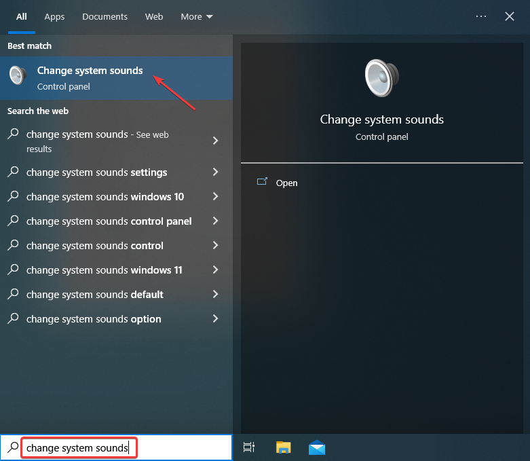Expand chevron for 'change system sounds default'
The height and width of the screenshot is (461, 530).
tap(215, 294)
